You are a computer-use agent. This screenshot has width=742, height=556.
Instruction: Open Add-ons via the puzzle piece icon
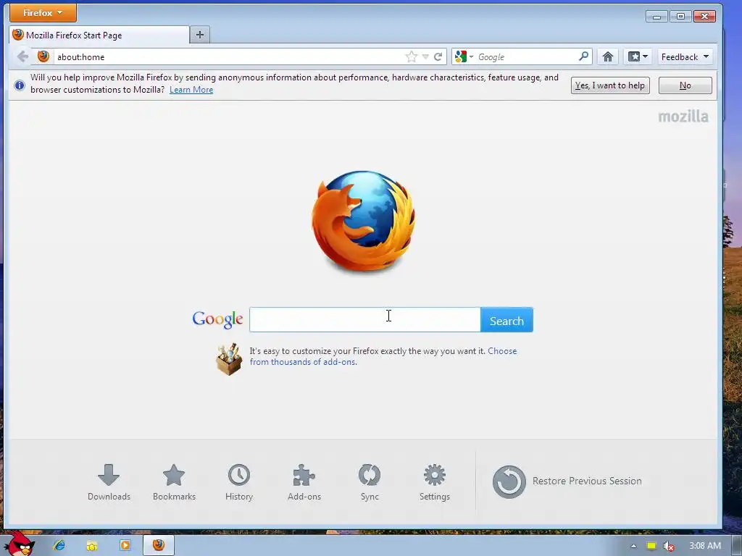(x=304, y=482)
